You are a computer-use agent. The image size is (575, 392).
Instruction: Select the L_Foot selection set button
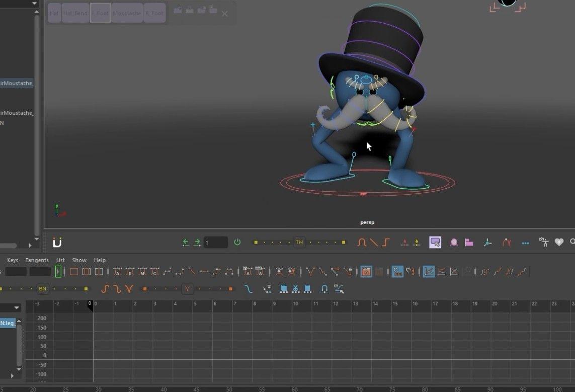pos(100,13)
